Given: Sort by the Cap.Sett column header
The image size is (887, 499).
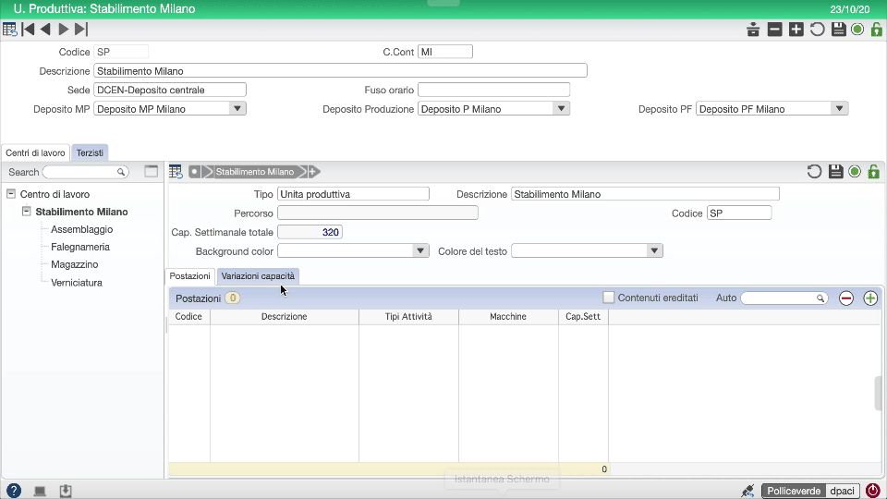Looking at the screenshot, I should click(x=583, y=316).
